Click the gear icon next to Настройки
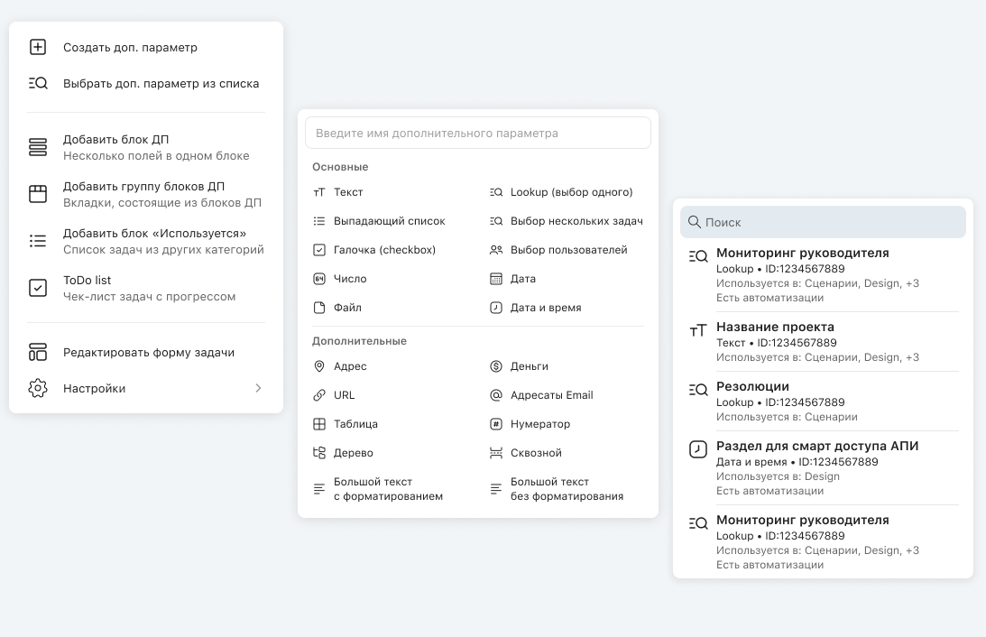The width and height of the screenshot is (986, 637). [38, 389]
